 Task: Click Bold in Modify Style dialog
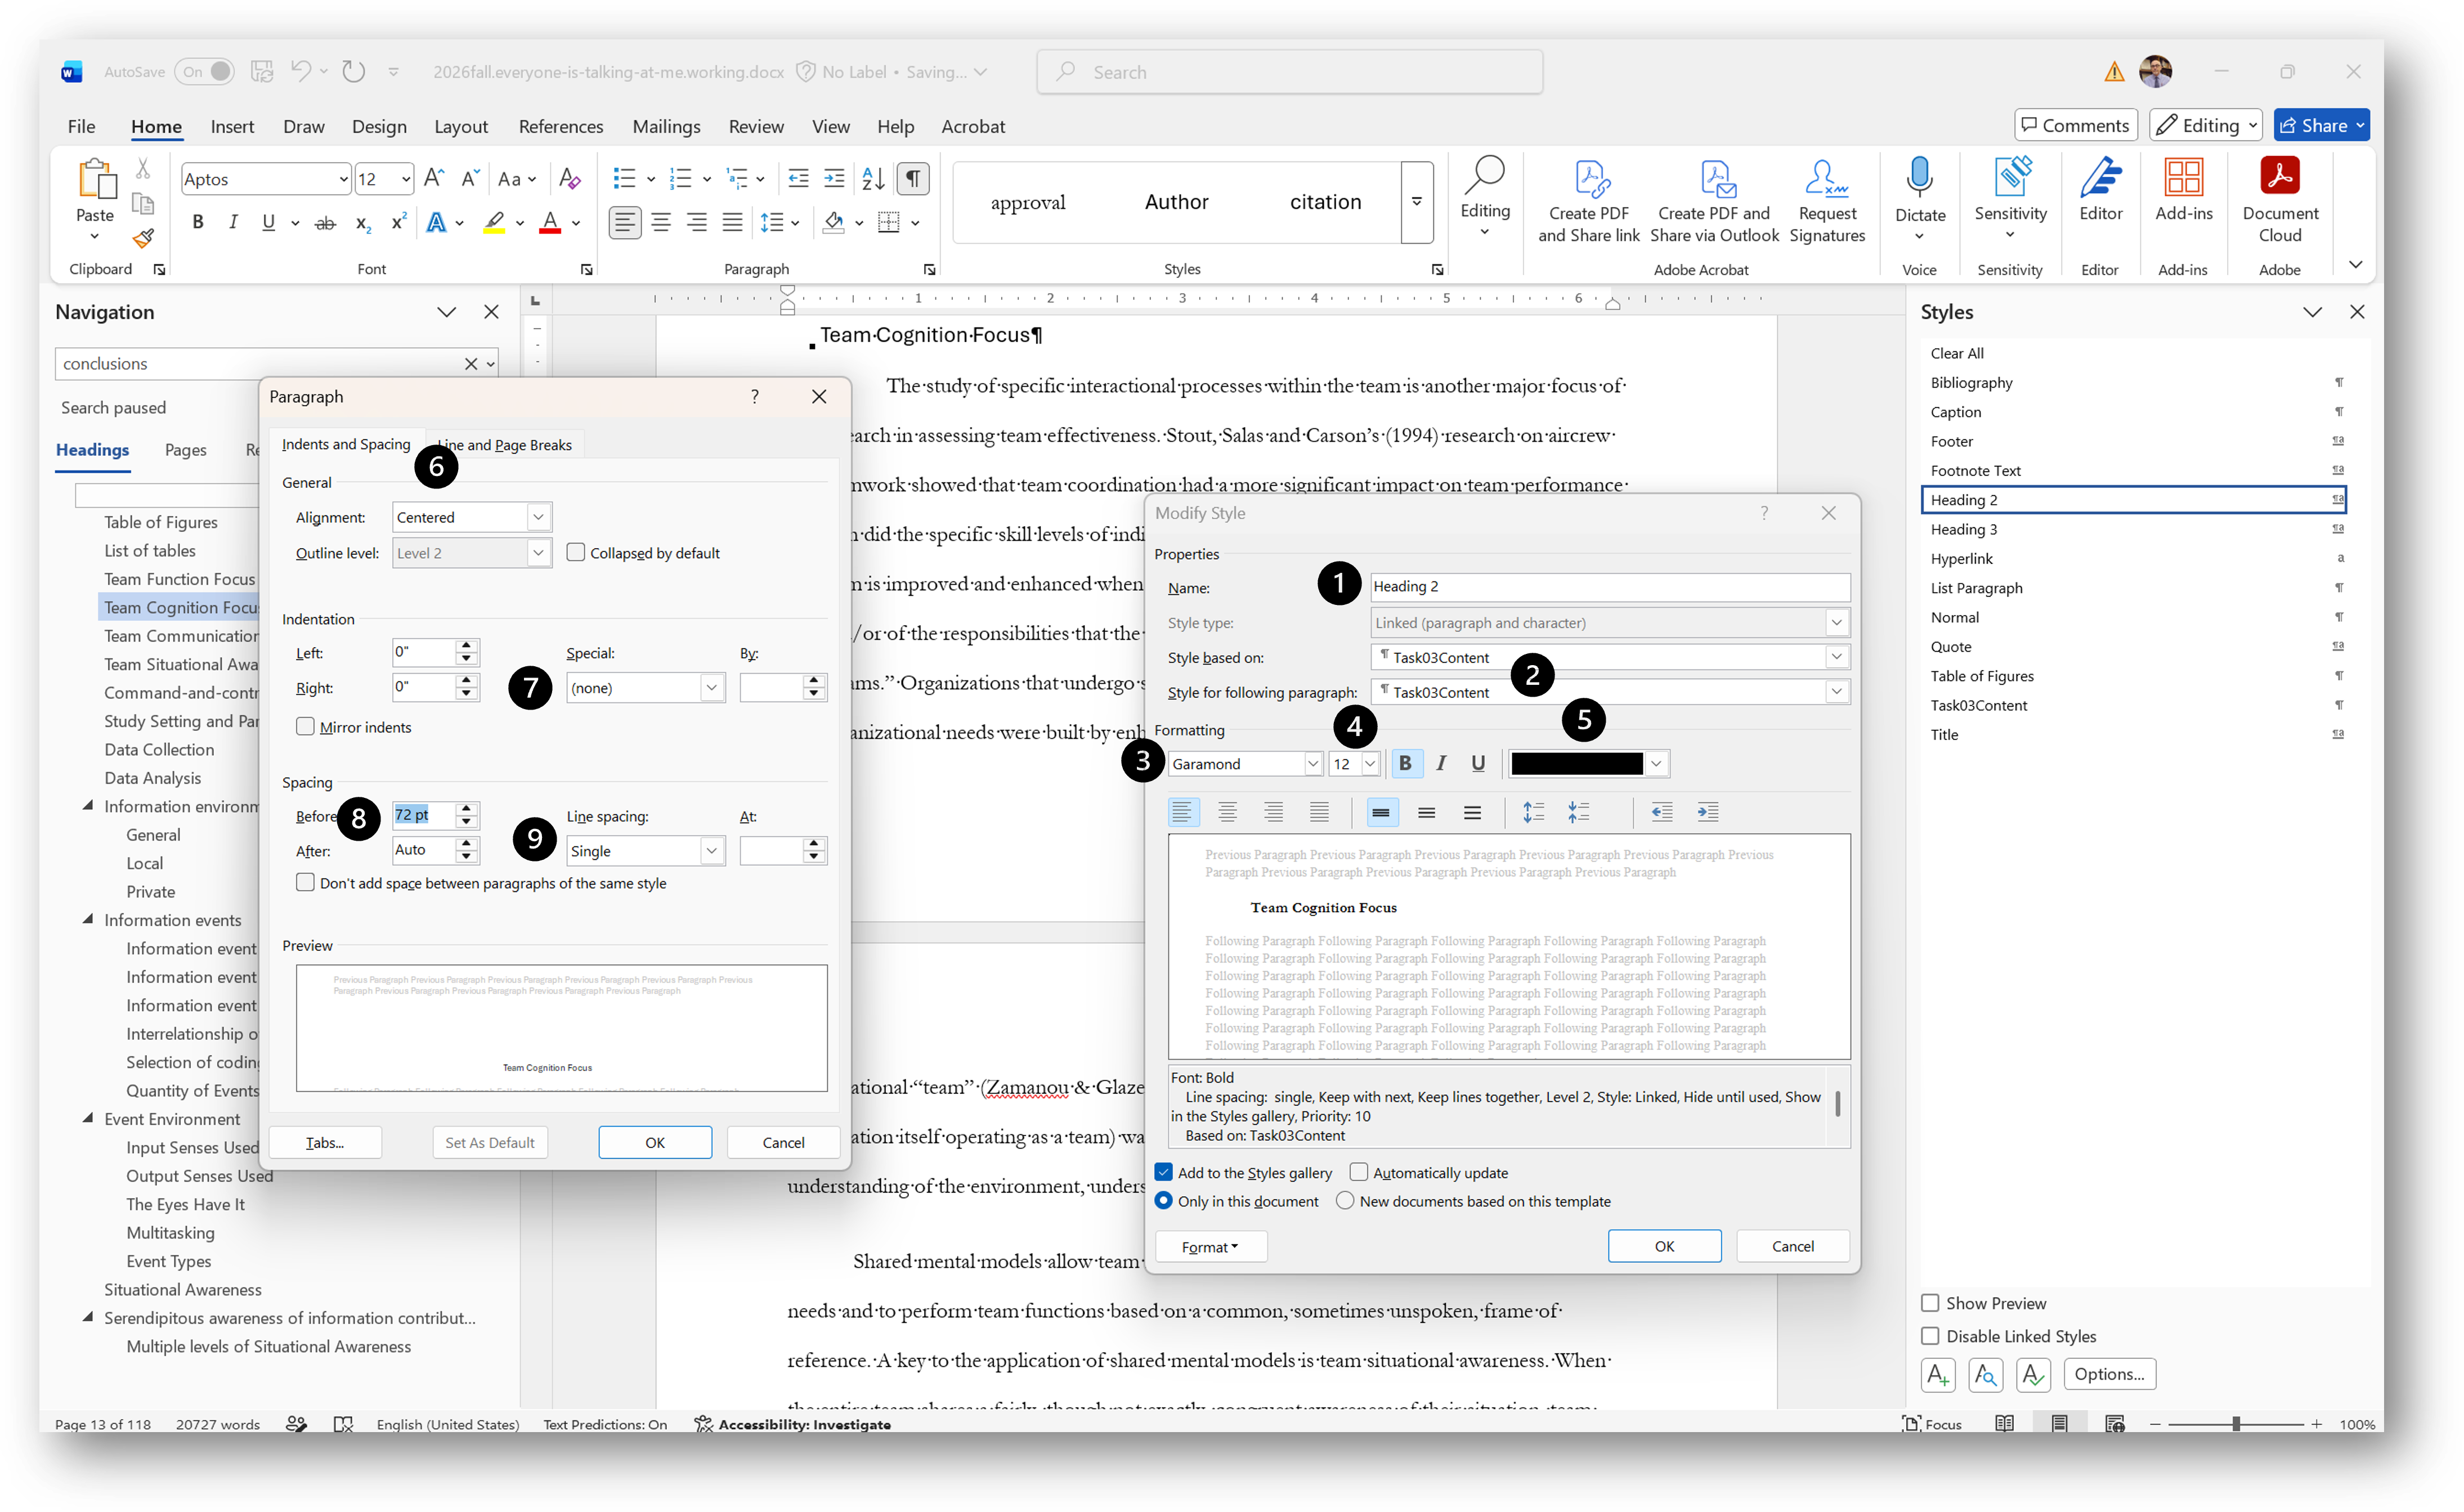pyautogui.click(x=1405, y=764)
